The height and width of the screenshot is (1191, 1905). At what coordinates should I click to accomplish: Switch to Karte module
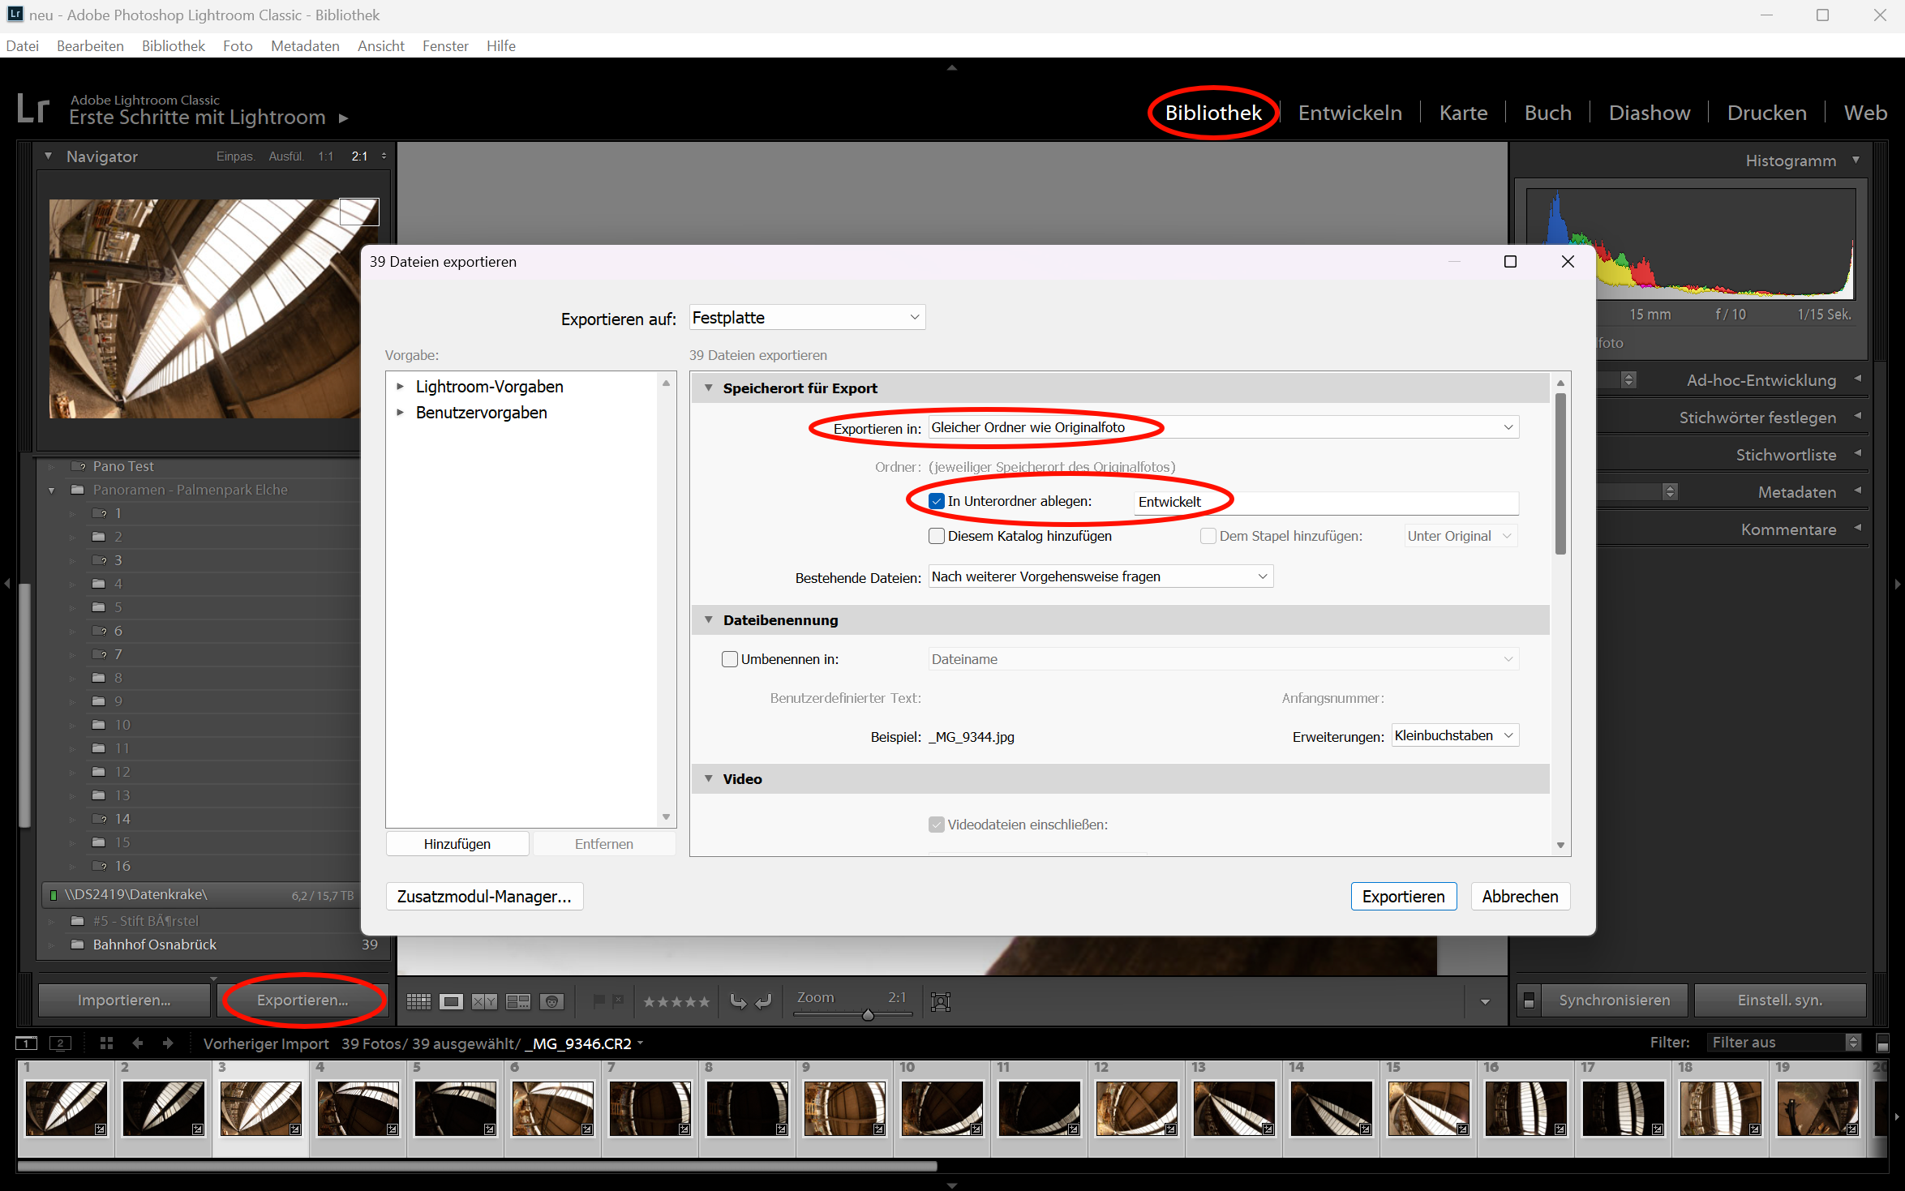click(1464, 113)
